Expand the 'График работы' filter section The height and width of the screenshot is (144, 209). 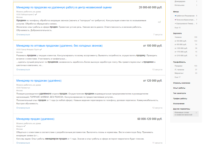click(x=180, y=99)
